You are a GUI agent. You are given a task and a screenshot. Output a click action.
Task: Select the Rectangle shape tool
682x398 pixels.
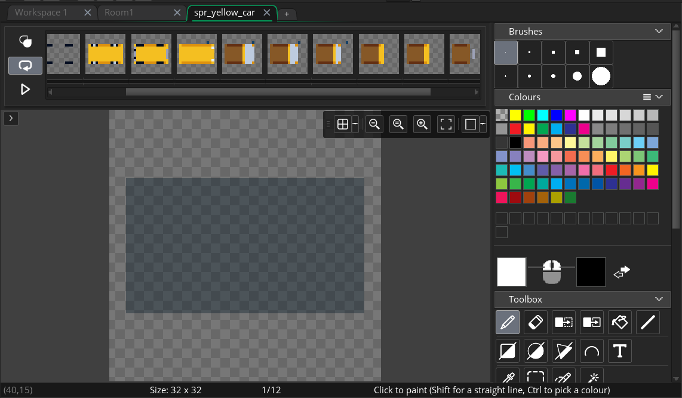(x=507, y=351)
